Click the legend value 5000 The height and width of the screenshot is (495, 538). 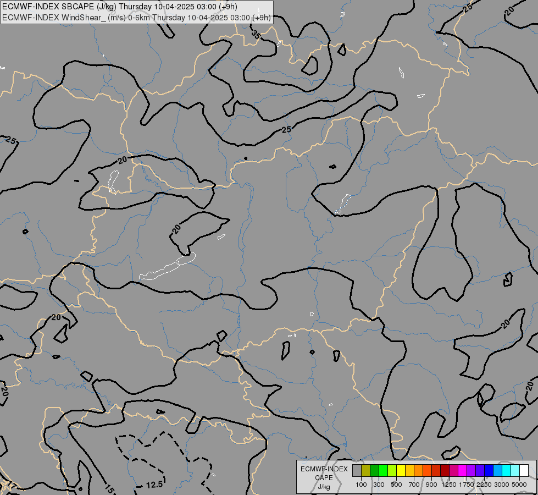click(519, 485)
